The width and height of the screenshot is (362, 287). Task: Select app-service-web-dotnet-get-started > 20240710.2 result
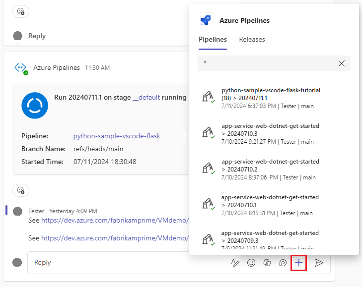point(274,170)
